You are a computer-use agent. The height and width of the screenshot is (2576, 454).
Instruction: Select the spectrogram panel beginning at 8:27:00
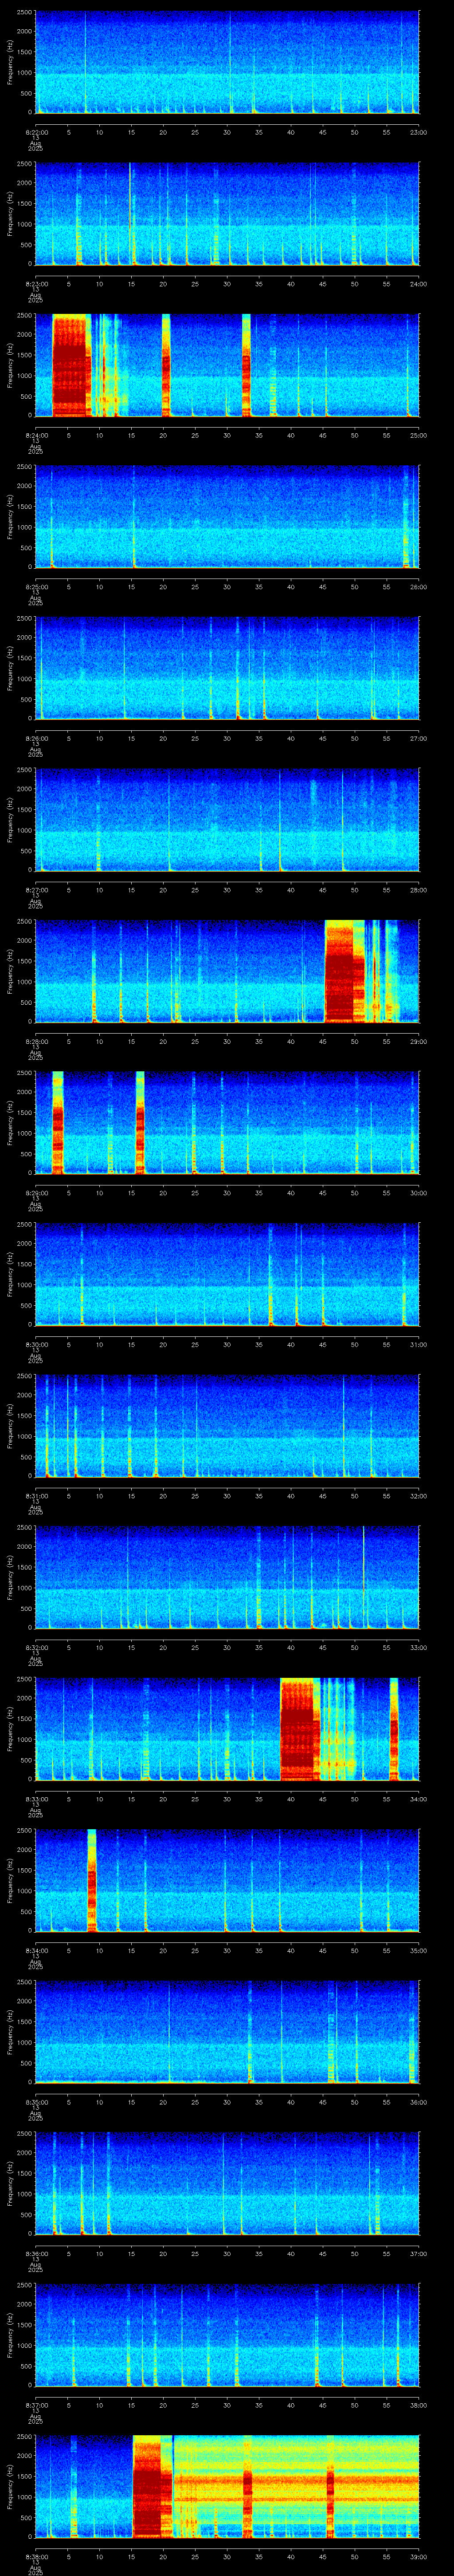[x=227, y=820]
